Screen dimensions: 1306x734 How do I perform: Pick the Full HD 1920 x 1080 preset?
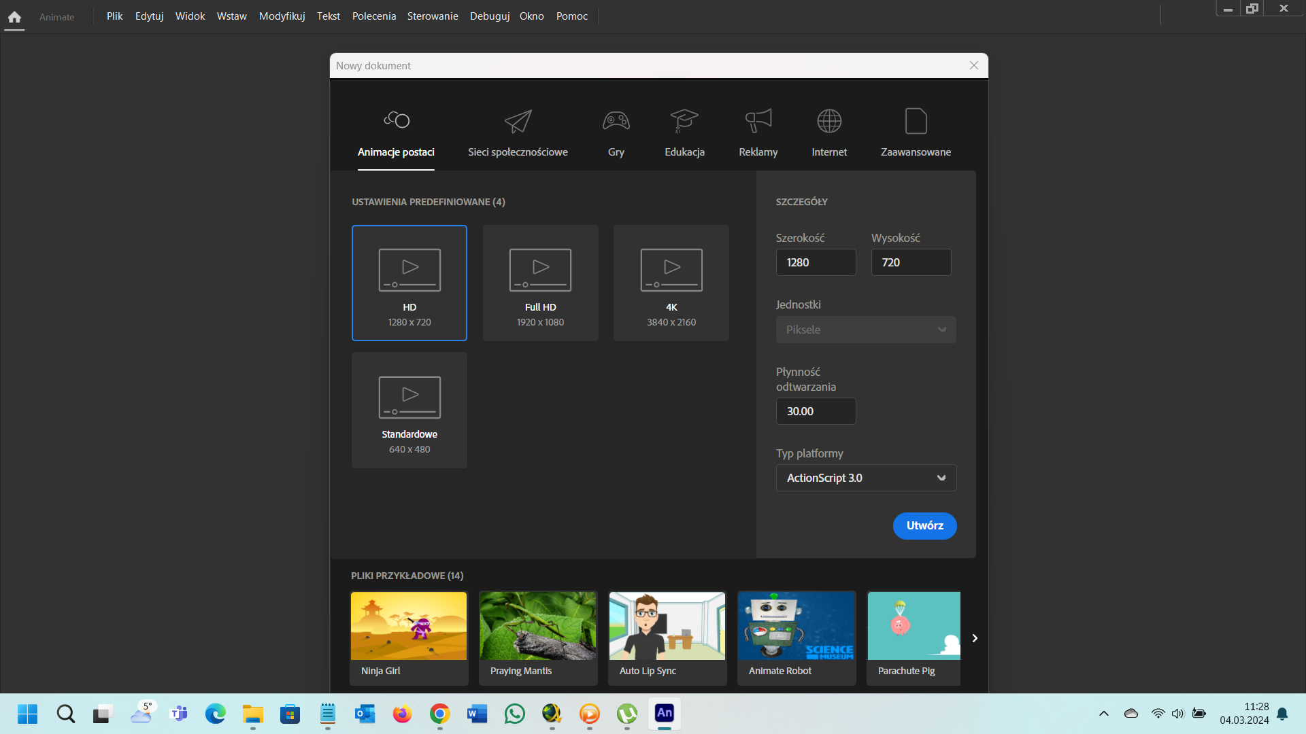[541, 283]
